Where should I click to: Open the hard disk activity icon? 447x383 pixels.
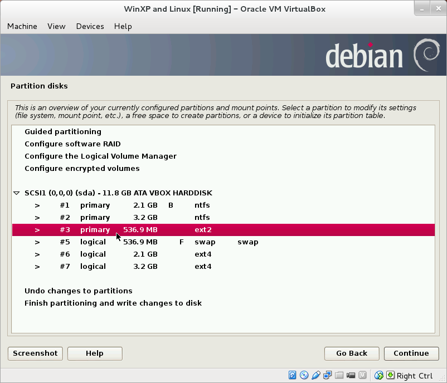[292, 375]
